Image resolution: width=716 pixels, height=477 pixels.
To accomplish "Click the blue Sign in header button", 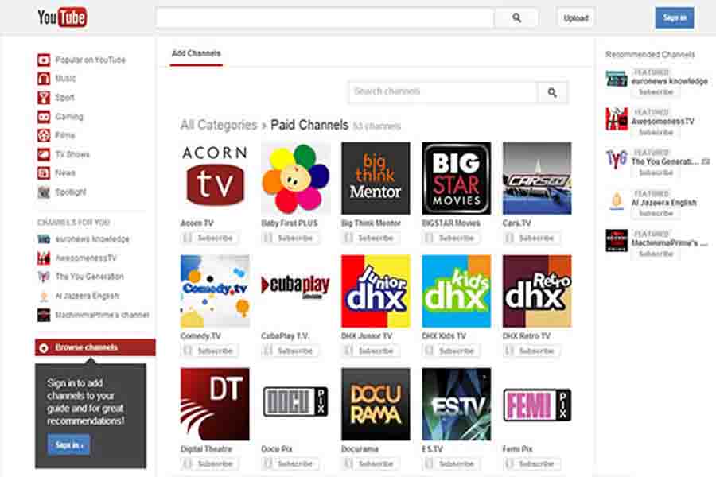I will tap(675, 17).
